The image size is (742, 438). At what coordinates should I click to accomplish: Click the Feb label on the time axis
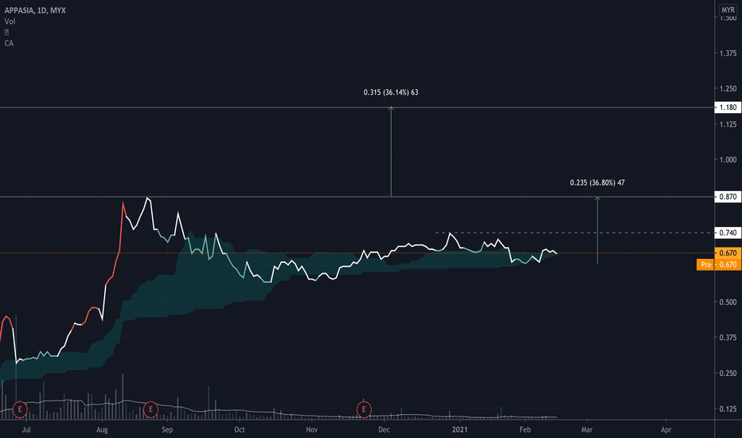pos(525,429)
